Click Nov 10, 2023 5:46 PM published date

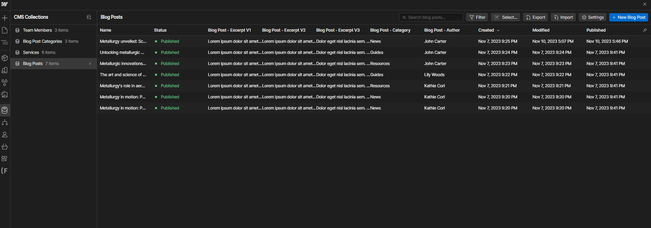coord(607,41)
